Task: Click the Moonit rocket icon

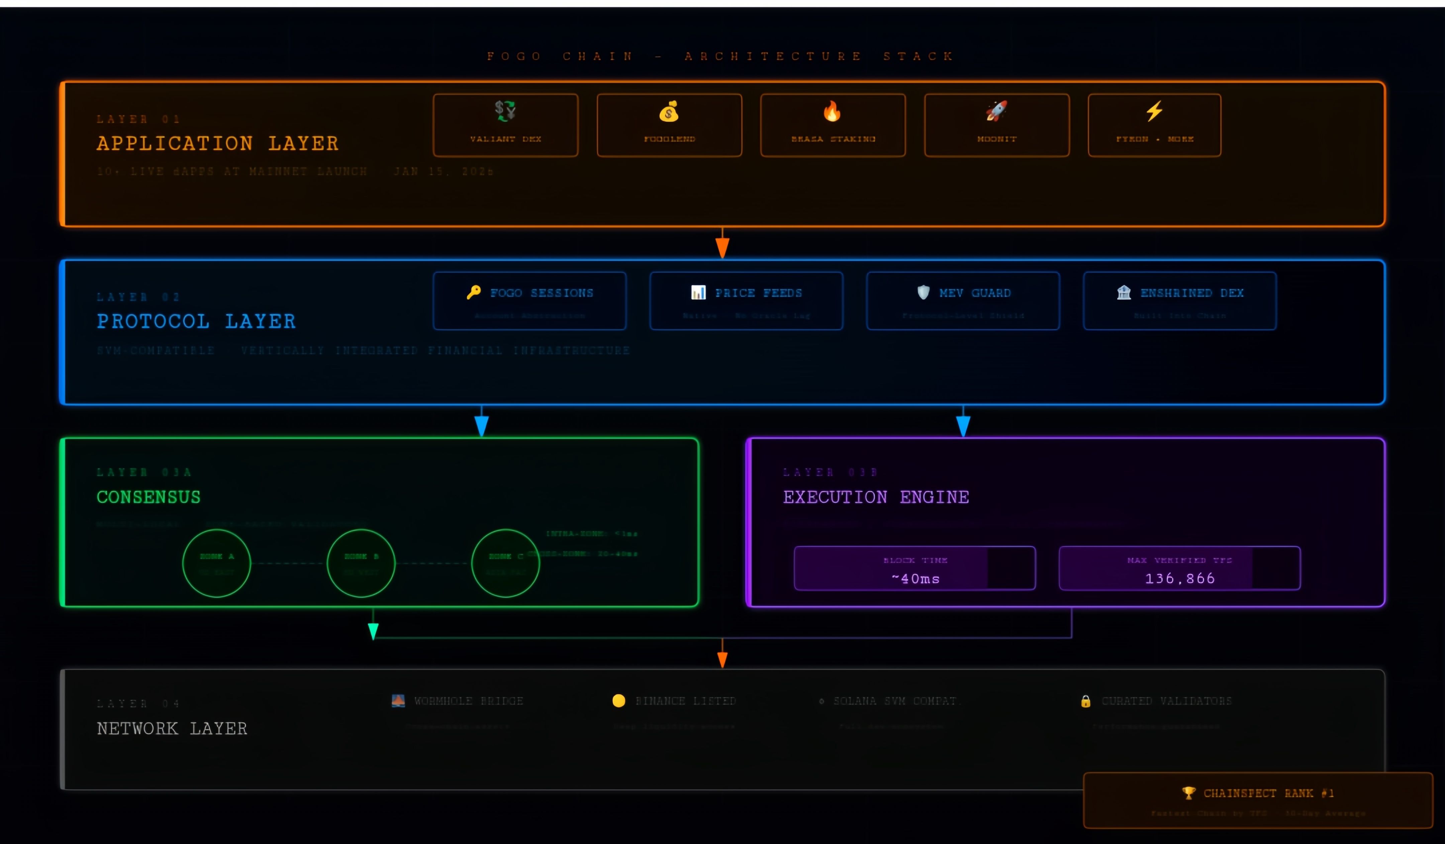Action: [x=996, y=111]
